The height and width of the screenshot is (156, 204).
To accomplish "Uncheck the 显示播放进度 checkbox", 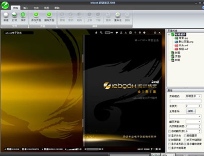I will [185, 144].
